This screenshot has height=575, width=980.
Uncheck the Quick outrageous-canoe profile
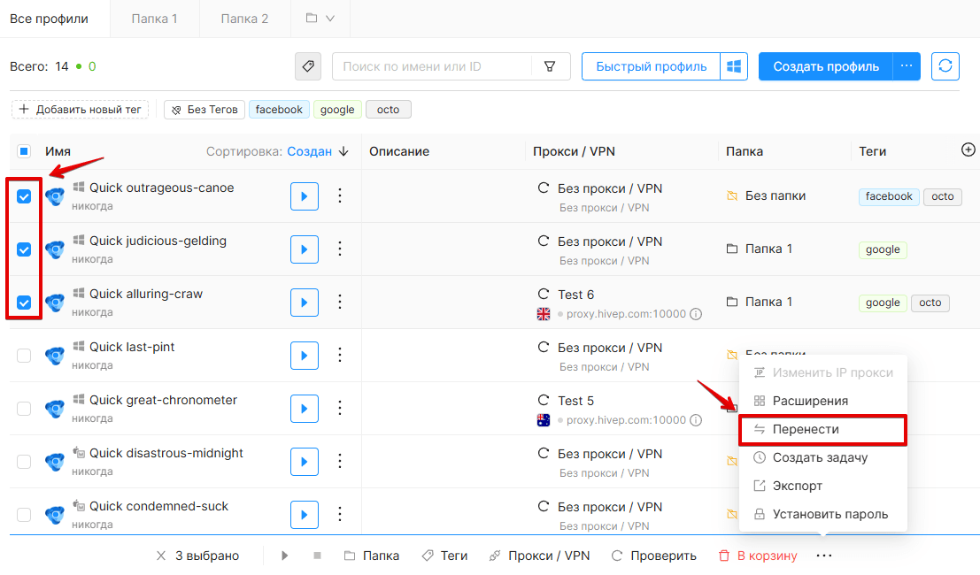coord(24,196)
